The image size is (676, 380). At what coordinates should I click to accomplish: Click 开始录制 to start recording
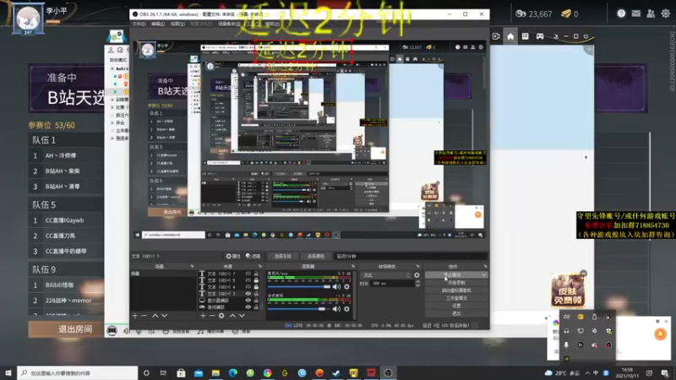point(456,283)
